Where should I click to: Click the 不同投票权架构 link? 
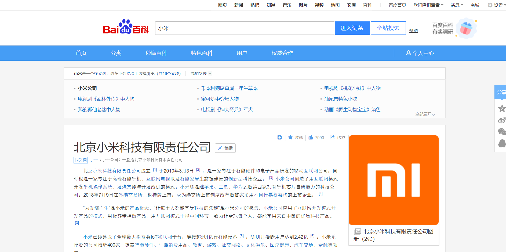(x=271, y=195)
